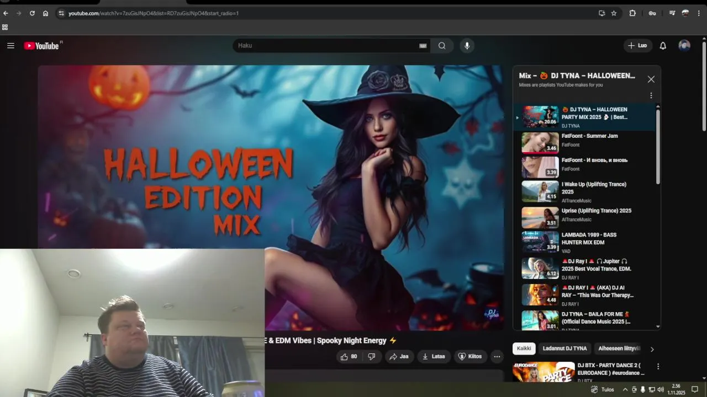Go to YouTube home via the logo
The image size is (707, 397).
click(x=41, y=46)
